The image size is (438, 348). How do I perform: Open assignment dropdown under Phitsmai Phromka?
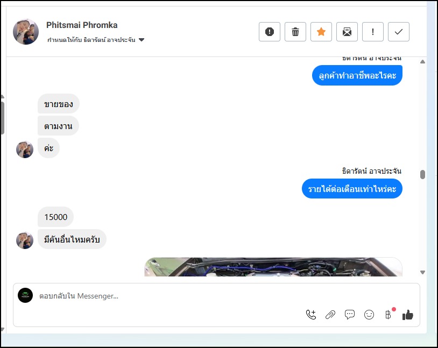pyautogui.click(x=96, y=40)
